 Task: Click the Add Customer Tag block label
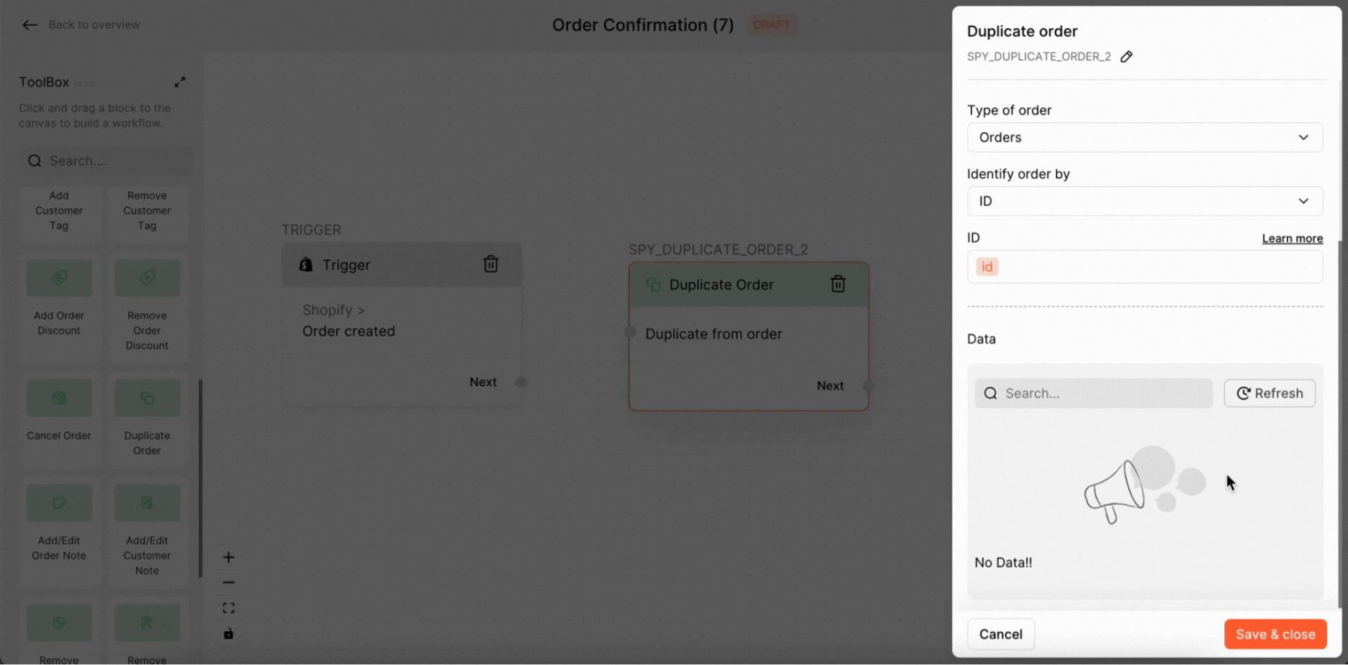point(59,210)
